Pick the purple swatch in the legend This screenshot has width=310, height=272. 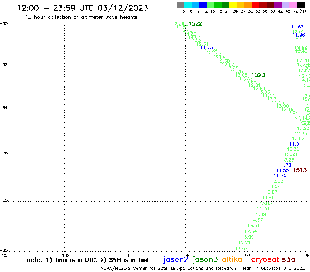tap(278, 5)
